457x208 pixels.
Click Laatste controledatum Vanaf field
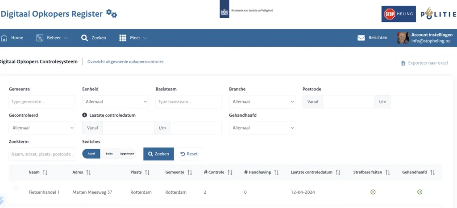tap(128, 128)
